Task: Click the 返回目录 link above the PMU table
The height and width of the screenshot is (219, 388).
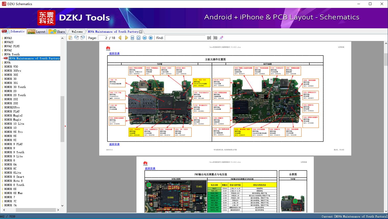Action: [150, 169]
